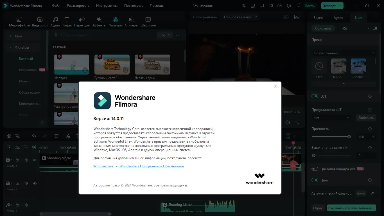This screenshot has width=384, height=216.
Task: Open the Титры titles tab
Action: [67, 22]
